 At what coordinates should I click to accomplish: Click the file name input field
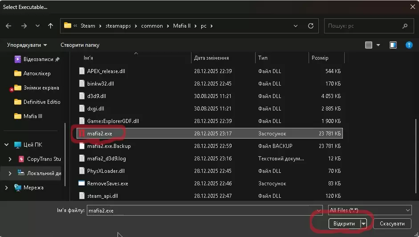[200, 210]
